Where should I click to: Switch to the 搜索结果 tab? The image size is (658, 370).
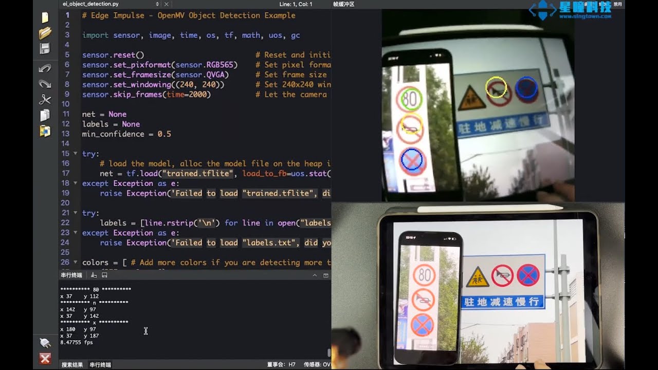[72, 365]
